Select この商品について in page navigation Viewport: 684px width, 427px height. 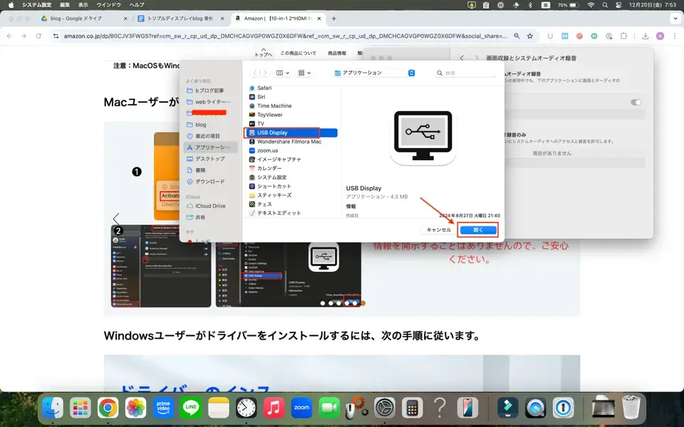point(298,53)
